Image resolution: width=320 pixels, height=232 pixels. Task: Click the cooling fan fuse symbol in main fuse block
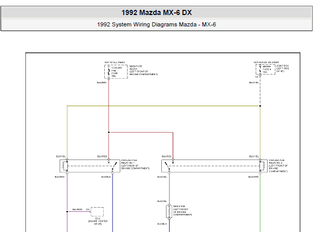pos(109,71)
